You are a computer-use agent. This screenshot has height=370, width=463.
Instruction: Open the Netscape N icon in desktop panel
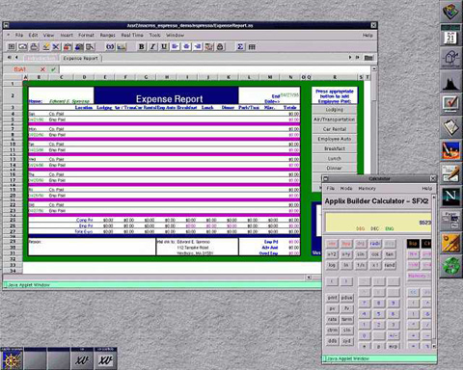[x=450, y=196]
